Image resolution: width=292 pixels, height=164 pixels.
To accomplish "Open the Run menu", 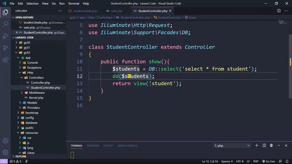I will 62,3.
